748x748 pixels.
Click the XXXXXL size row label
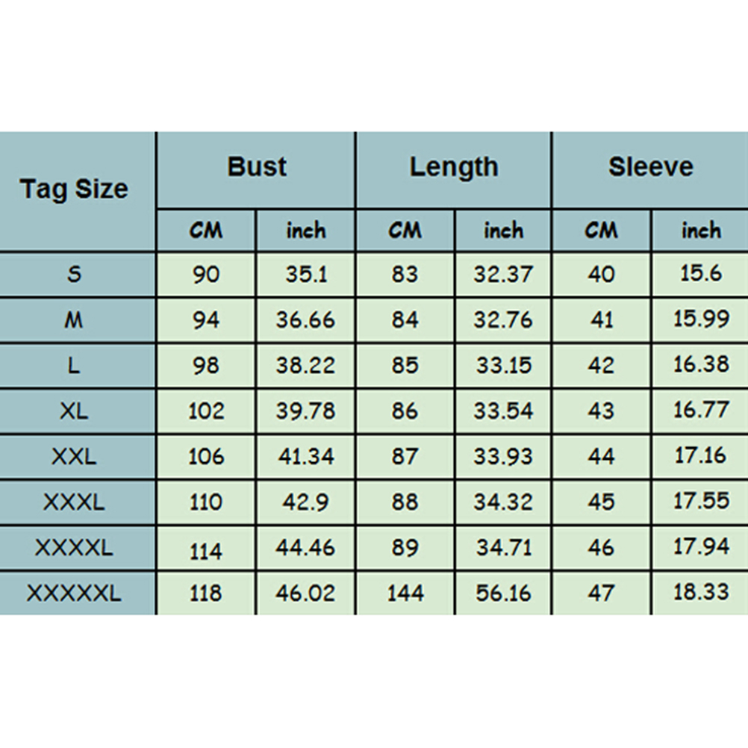point(74,593)
